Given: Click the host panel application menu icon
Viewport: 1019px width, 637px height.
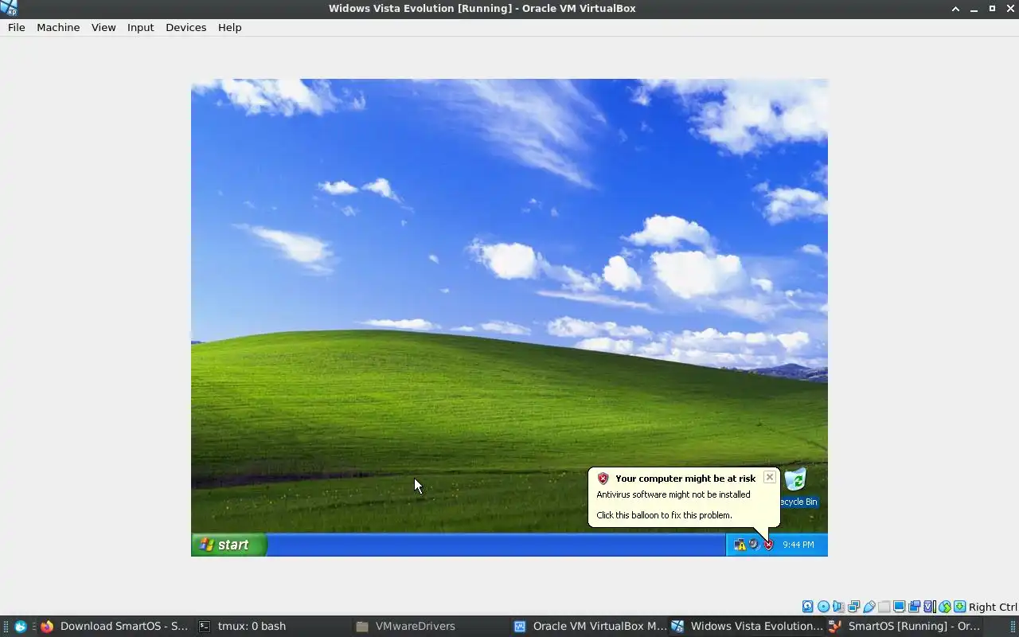Looking at the screenshot, I should click(x=21, y=626).
